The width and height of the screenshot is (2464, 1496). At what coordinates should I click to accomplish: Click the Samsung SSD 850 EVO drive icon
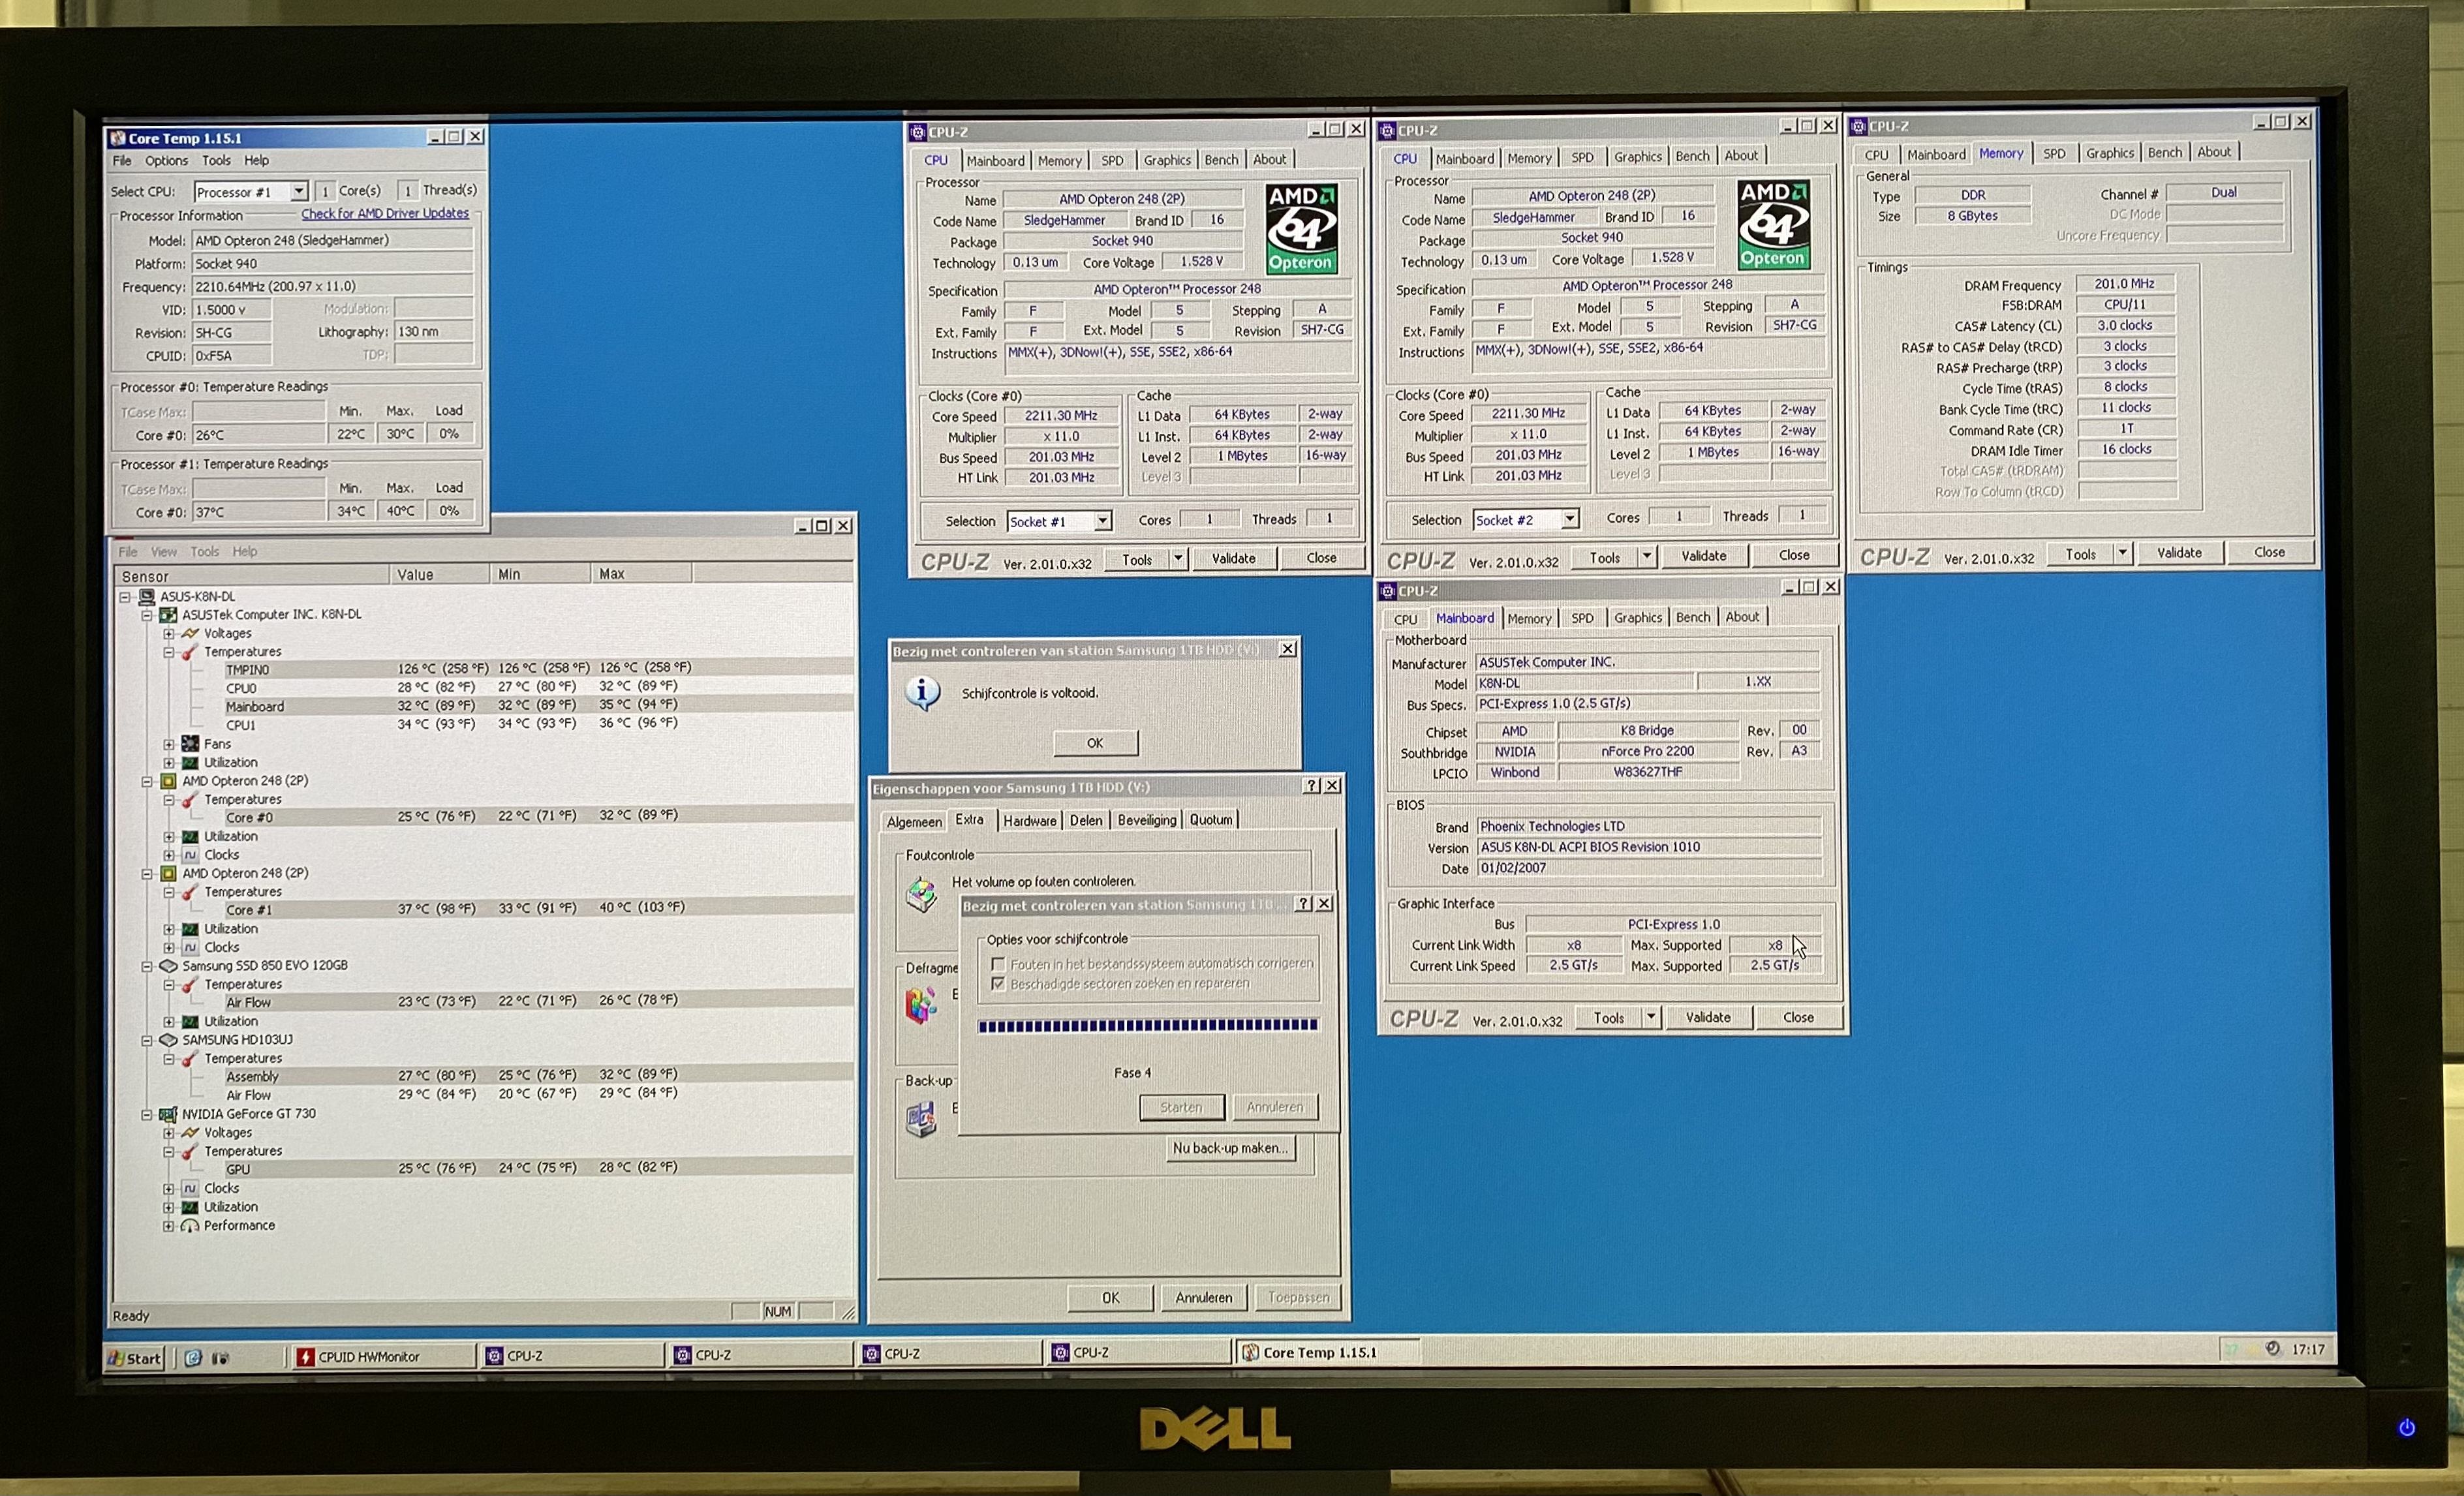point(168,966)
